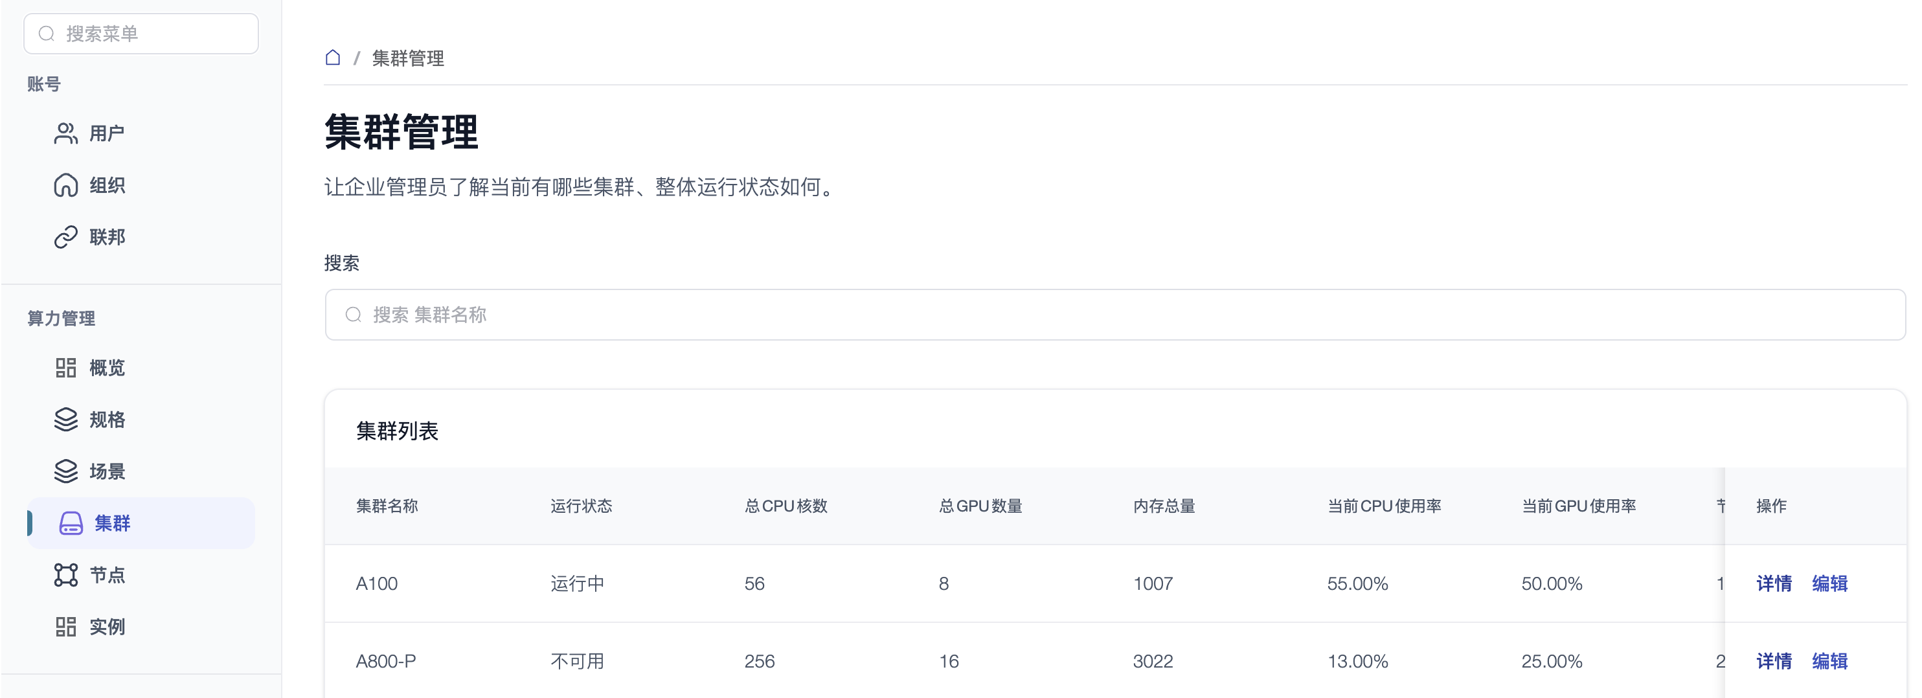The image size is (1922, 698).
Task: Select the 联邦 link icon item
Action: click(x=65, y=237)
